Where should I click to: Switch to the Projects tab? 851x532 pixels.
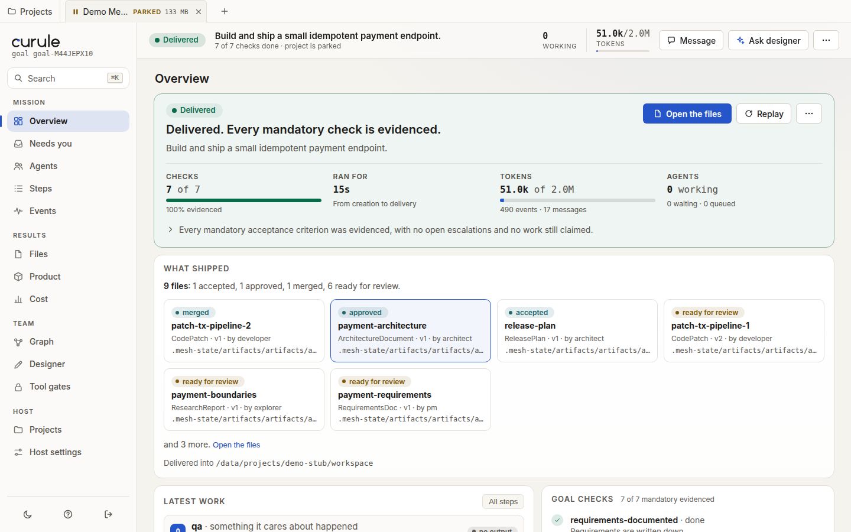30,11
